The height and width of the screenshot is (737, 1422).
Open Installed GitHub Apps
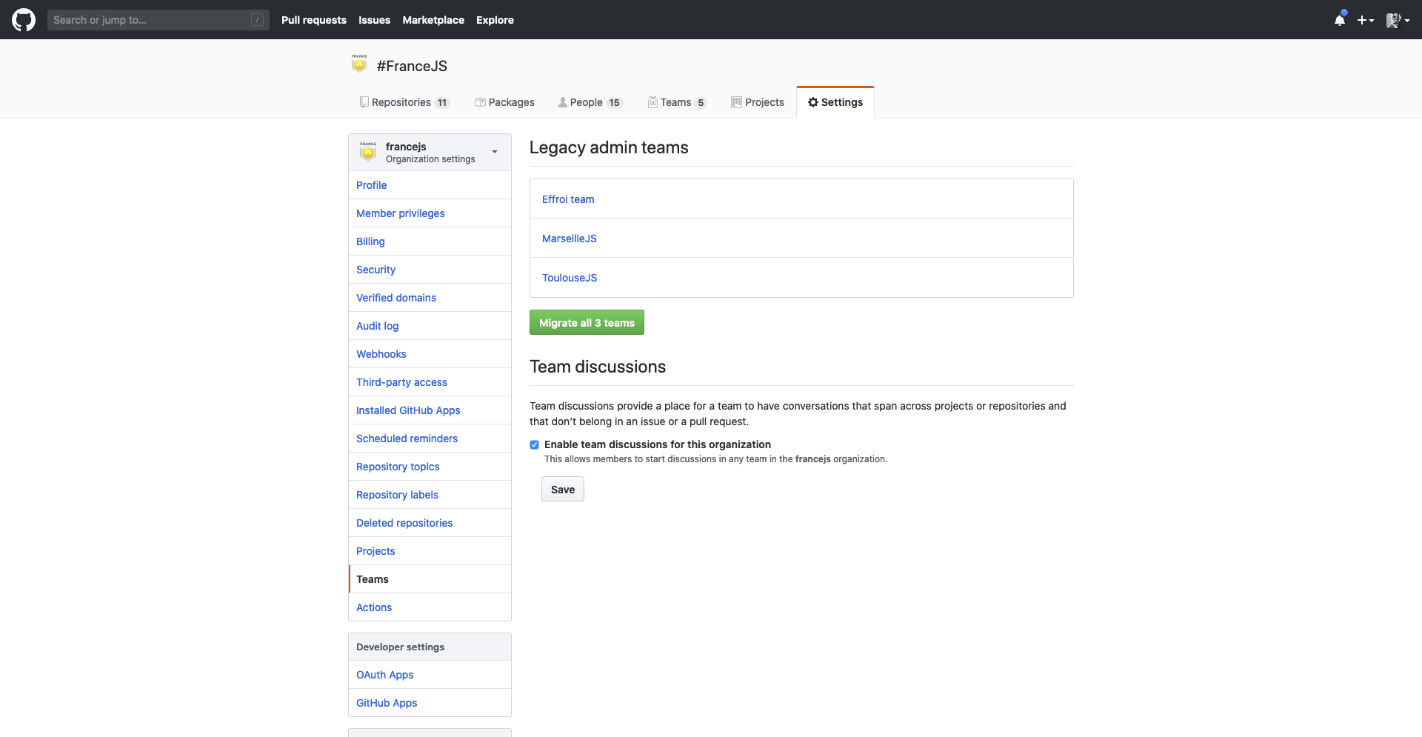pos(430,410)
